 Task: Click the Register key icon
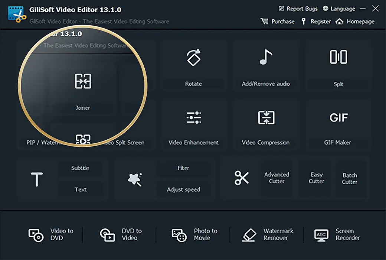(304, 22)
